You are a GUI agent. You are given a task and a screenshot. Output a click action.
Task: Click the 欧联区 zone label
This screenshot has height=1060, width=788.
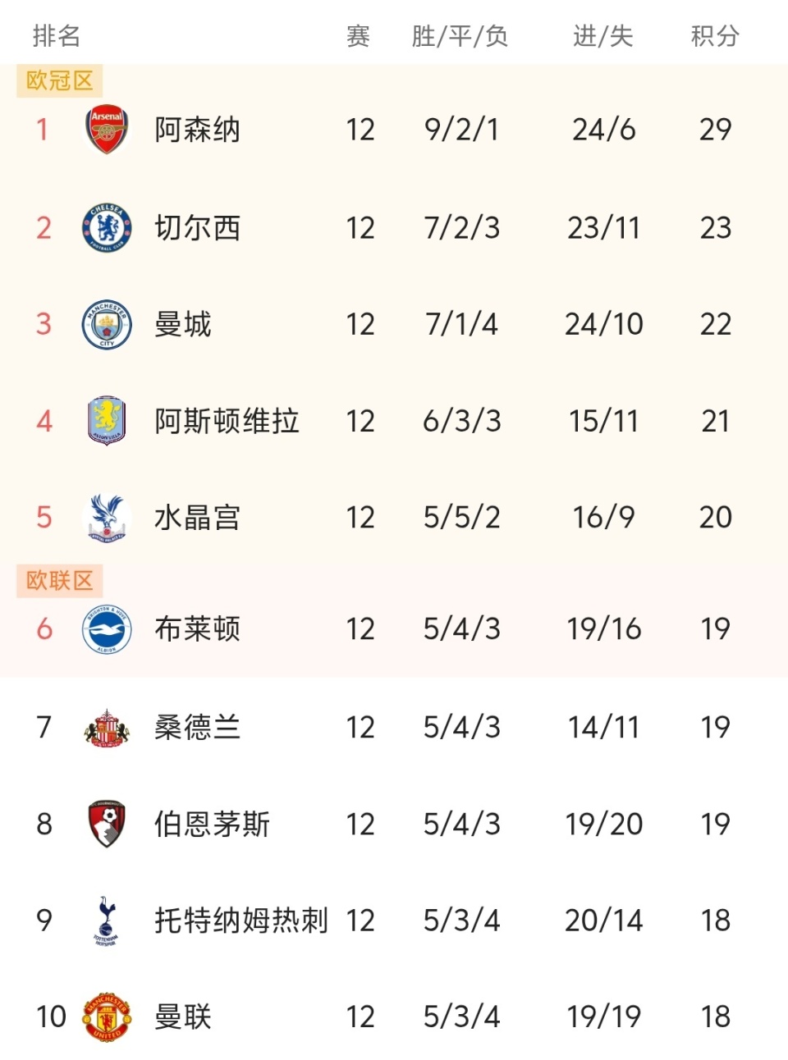click(60, 580)
